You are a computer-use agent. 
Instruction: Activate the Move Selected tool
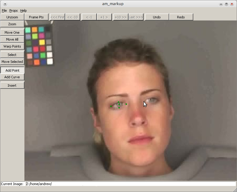[12, 62]
